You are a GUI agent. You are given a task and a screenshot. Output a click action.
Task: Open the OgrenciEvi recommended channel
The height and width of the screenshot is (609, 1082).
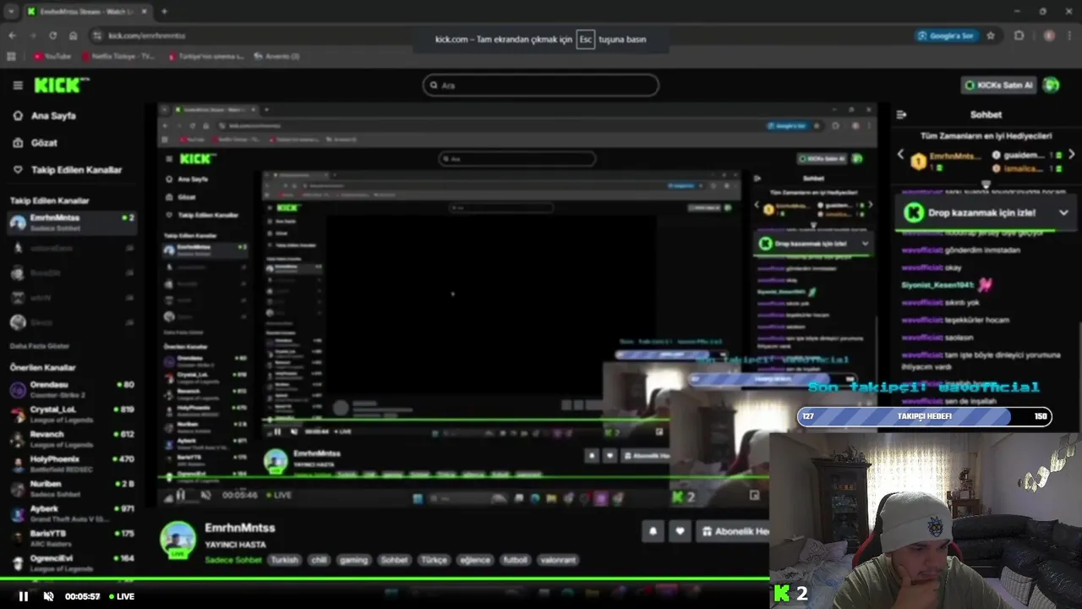[71, 562]
